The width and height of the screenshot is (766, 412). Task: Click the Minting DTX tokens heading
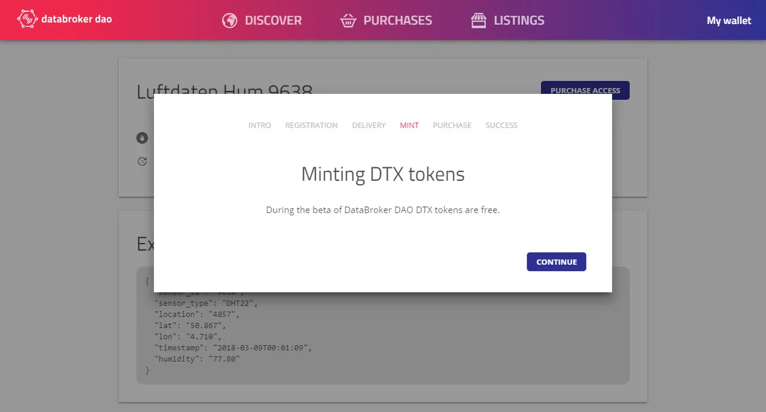383,174
